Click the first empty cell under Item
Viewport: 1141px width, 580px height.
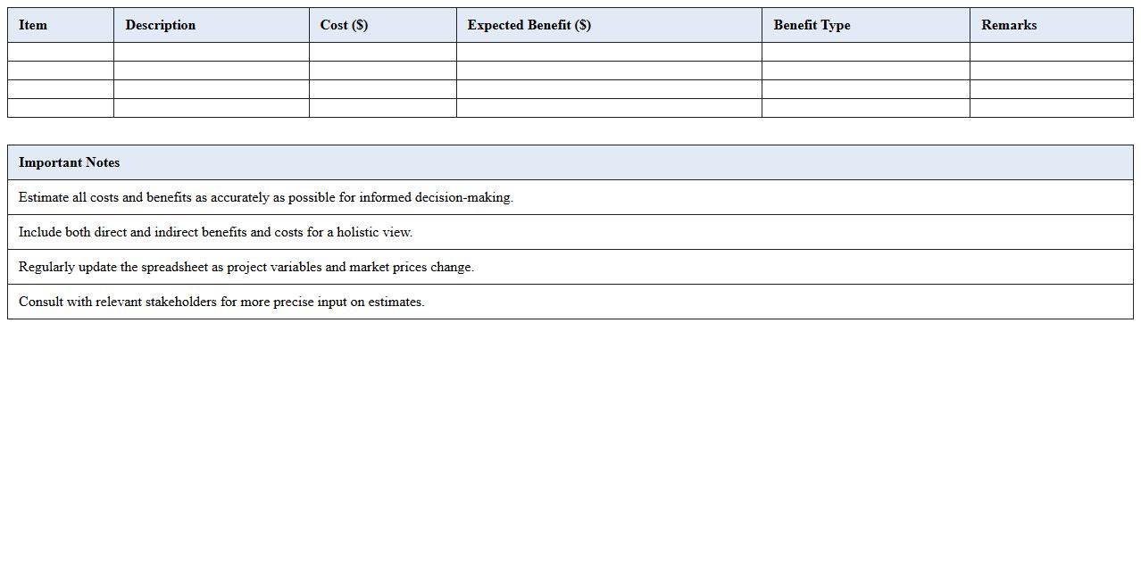pos(61,52)
